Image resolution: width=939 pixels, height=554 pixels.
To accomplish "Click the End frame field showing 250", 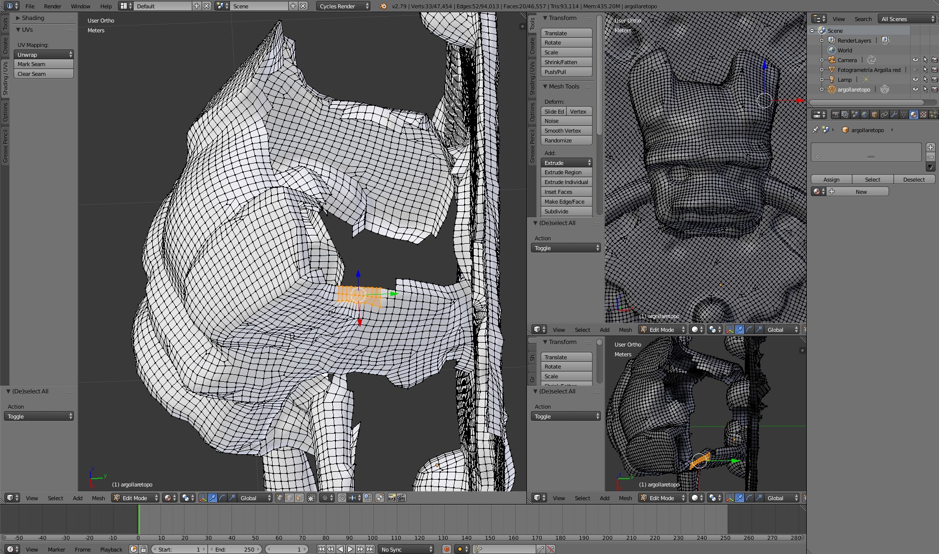I will [x=235, y=549].
